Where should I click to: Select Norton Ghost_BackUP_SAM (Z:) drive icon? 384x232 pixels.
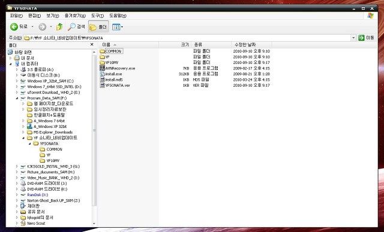tap(23, 200)
